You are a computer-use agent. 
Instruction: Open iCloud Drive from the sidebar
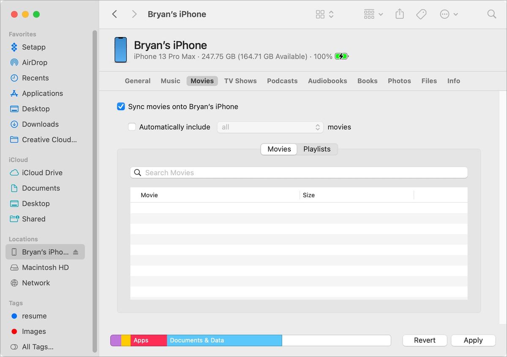[41, 172]
